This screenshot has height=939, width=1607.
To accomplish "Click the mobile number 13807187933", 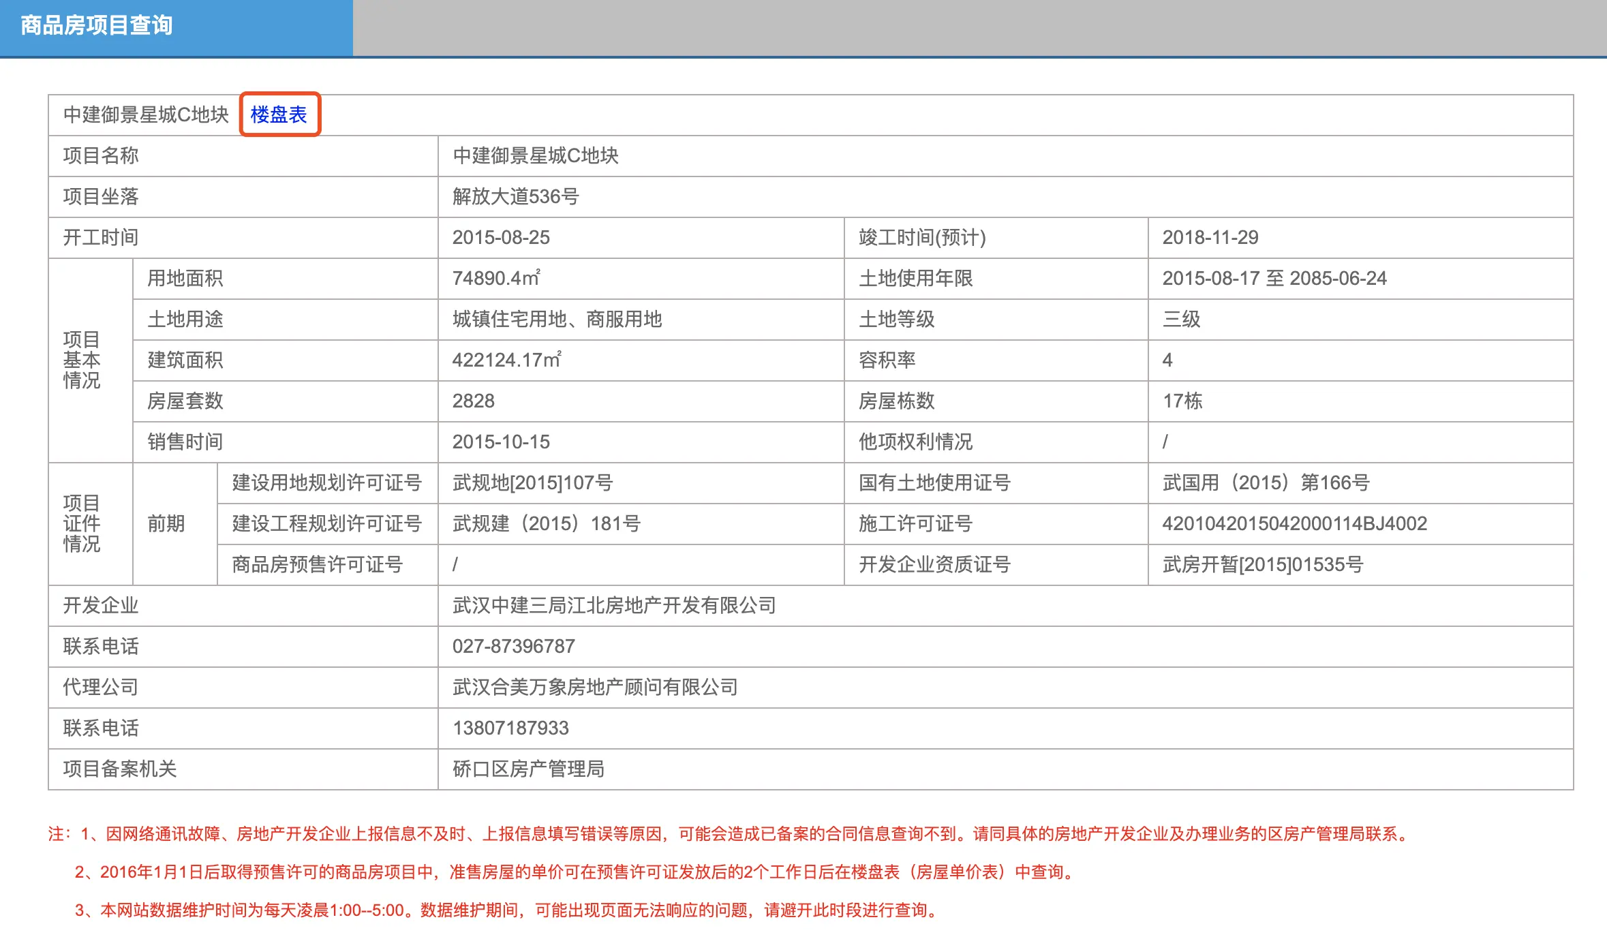I will (x=510, y=728).
